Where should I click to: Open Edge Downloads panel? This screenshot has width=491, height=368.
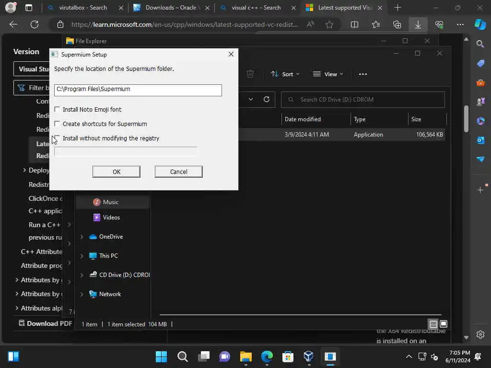pos(418,24)
